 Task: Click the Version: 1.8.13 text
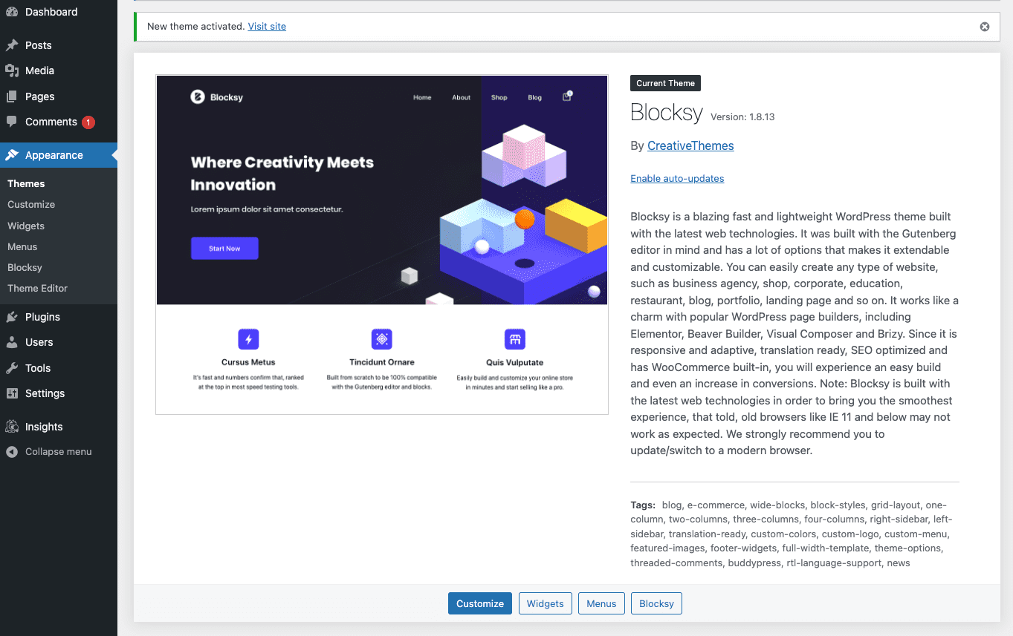click(742, 117)
